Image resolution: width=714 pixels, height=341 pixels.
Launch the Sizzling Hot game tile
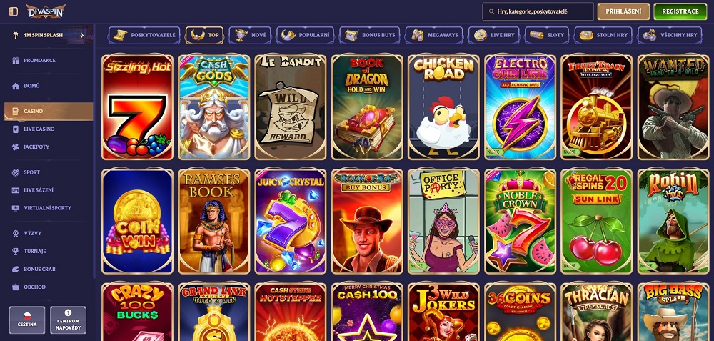[x=138, y=107]
